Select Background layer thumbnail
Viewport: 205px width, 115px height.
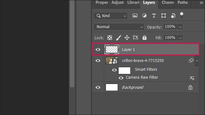(x=112, y=87)
